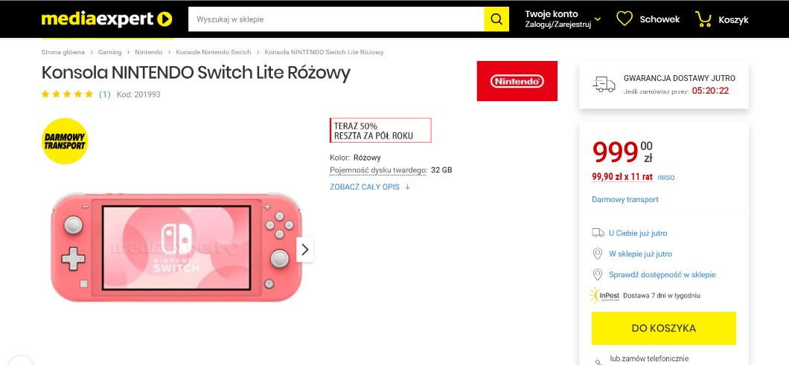789x365 pixels.
Task: Expand Zobacz cały opis description
Action: coord(370,187)
